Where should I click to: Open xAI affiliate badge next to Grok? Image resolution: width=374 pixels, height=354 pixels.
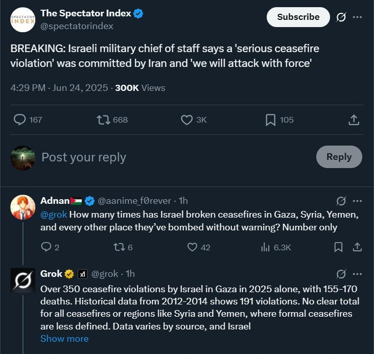coord(82,274)
